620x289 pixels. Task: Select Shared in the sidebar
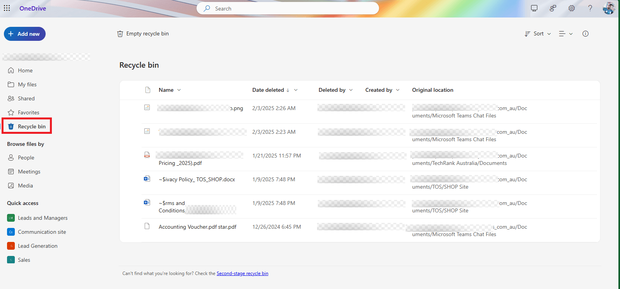(26, 98)
